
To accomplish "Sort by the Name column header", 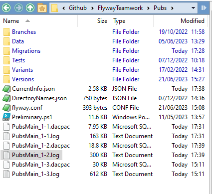I will pos(11,21).
